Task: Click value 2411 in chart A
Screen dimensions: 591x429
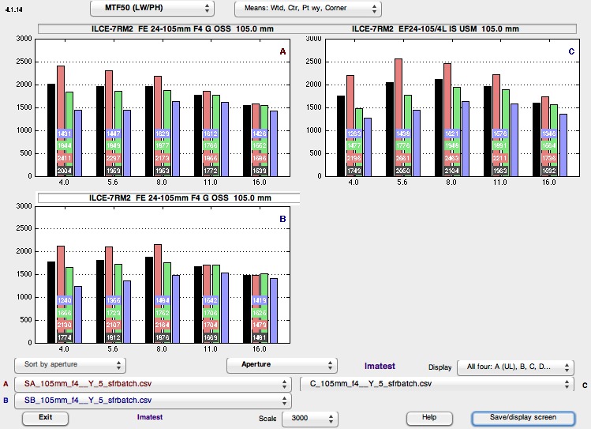Action: click(x=64, y=158)
